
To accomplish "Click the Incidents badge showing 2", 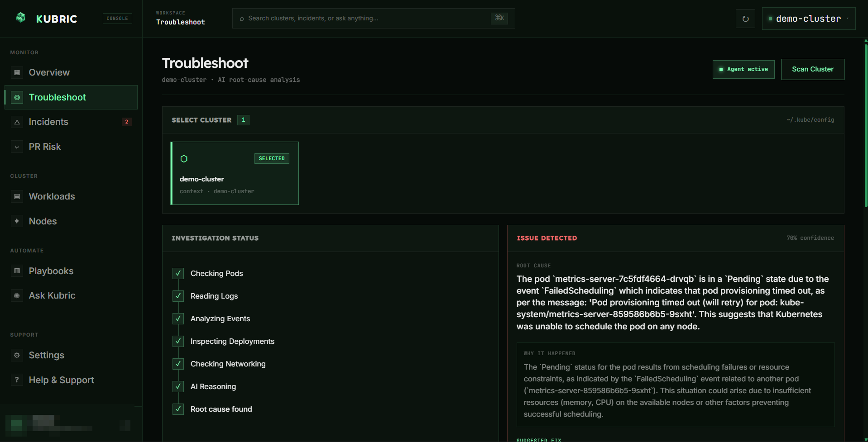I will point(127,122).
